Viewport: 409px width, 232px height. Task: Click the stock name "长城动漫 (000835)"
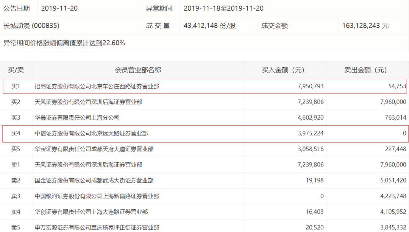[31, 25]
